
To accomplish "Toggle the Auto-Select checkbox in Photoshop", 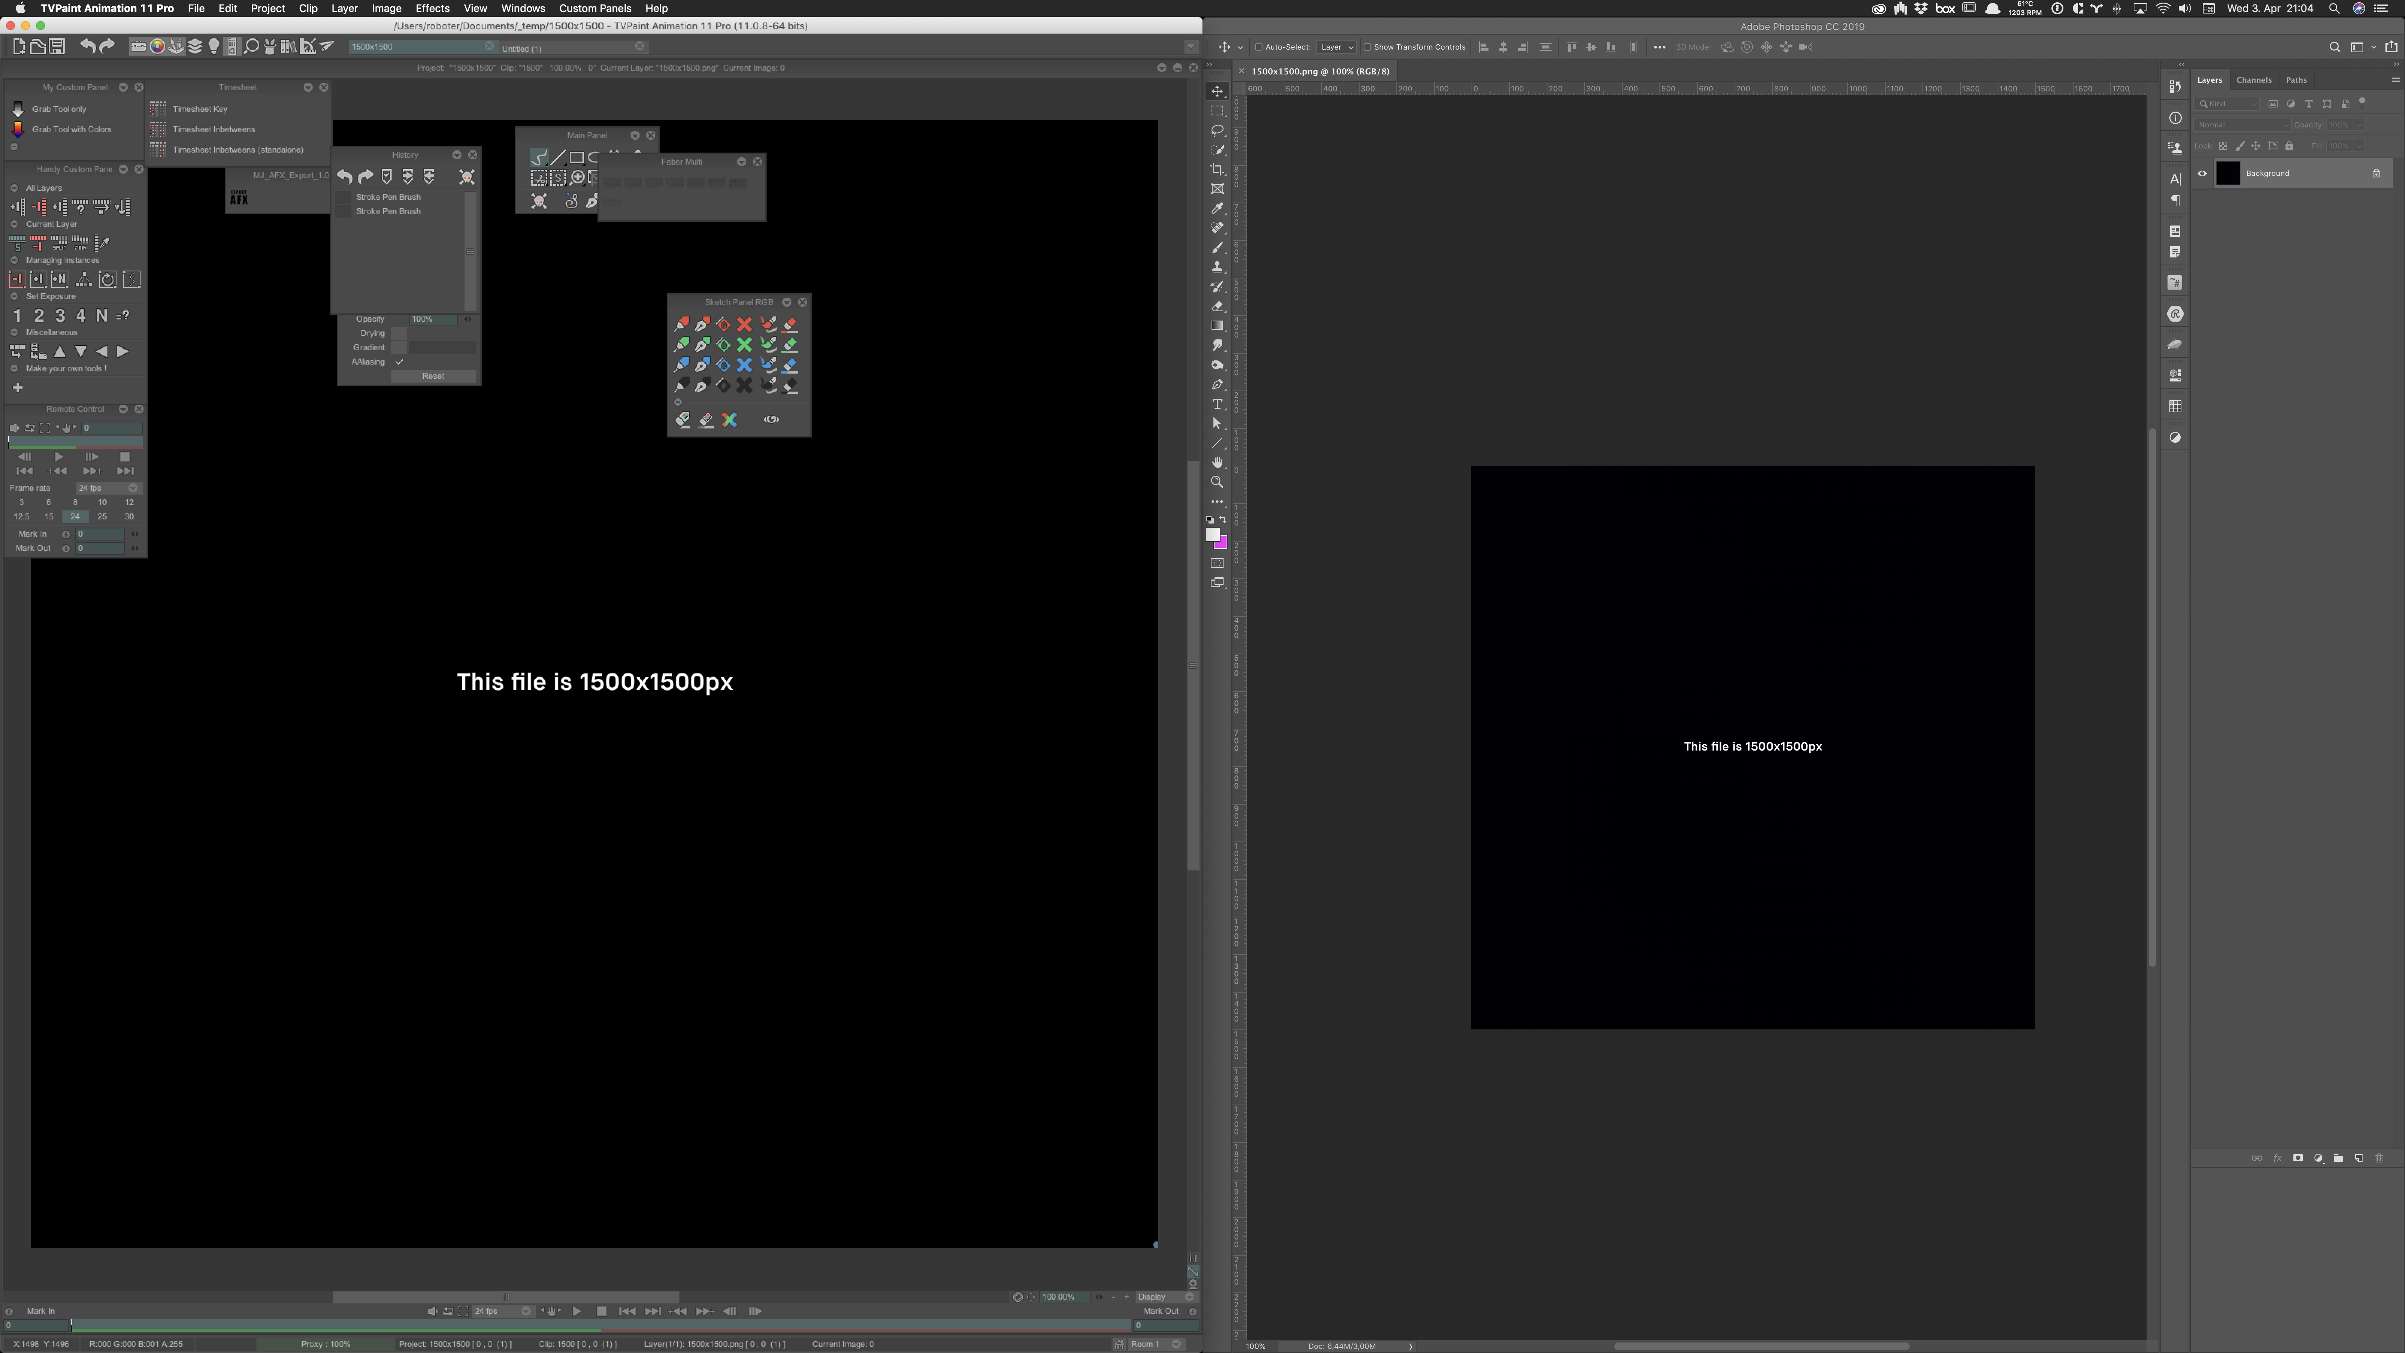I will tap(1258, 47).
